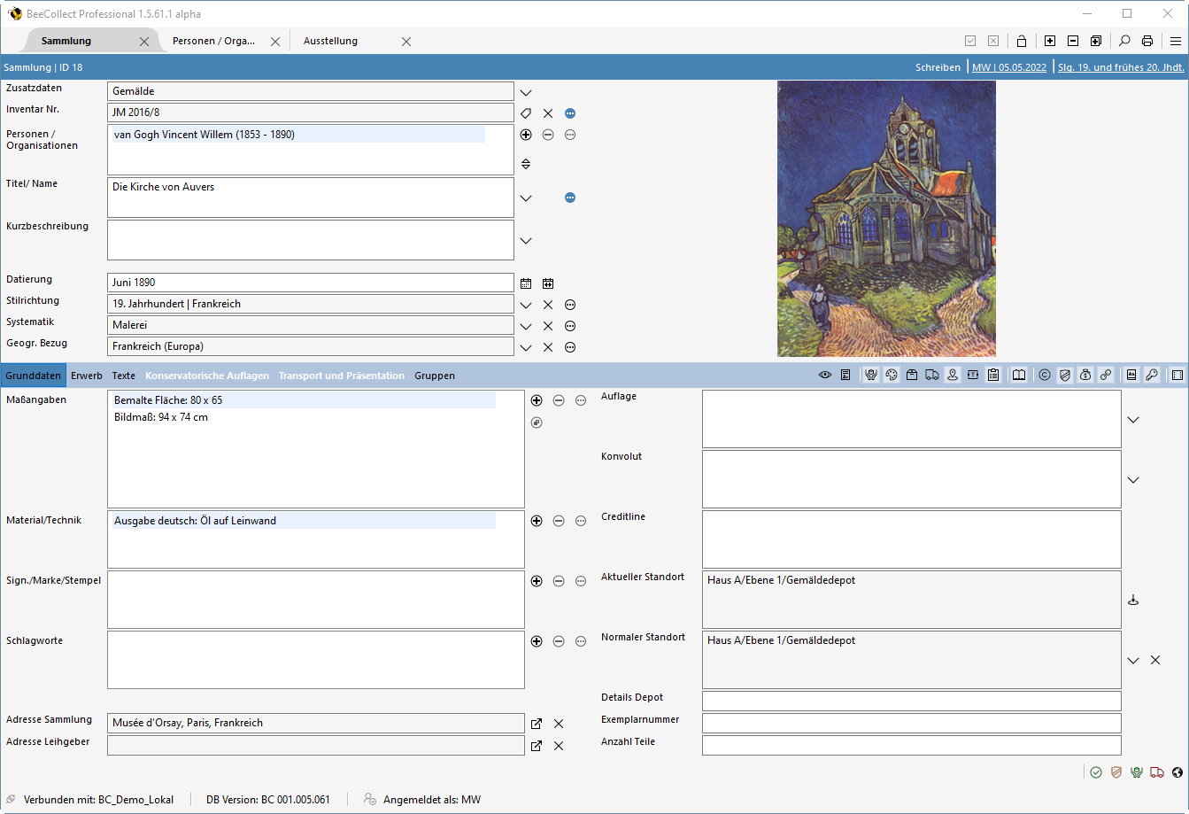Click the box package icon in section toolbar

pyautogui.click(x=912, y=376)
